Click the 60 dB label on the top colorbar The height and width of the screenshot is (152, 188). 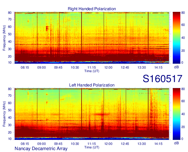pos(183,25)
